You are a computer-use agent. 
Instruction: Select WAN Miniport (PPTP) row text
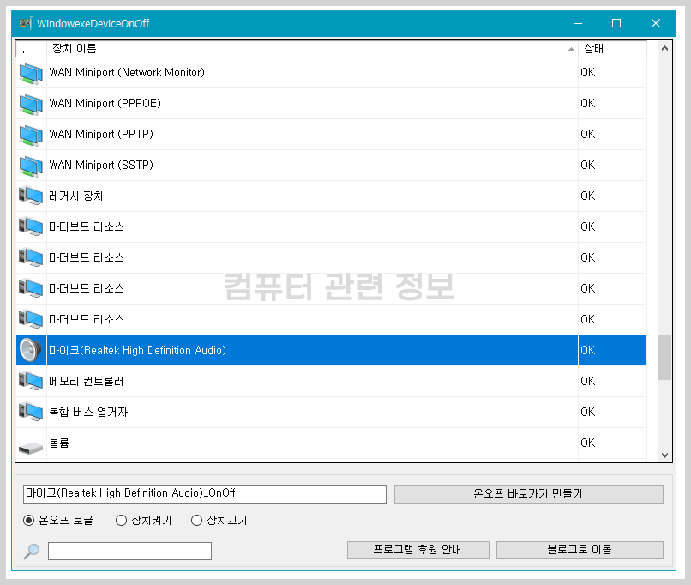101,134
